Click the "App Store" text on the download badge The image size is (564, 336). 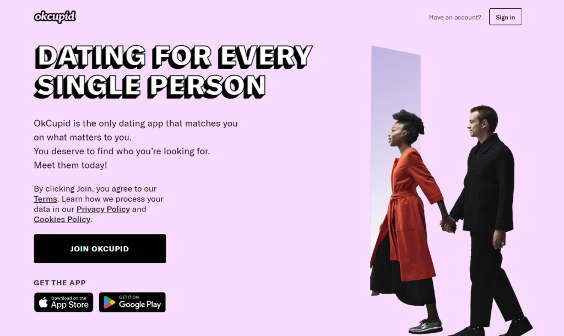coord(69,305)
